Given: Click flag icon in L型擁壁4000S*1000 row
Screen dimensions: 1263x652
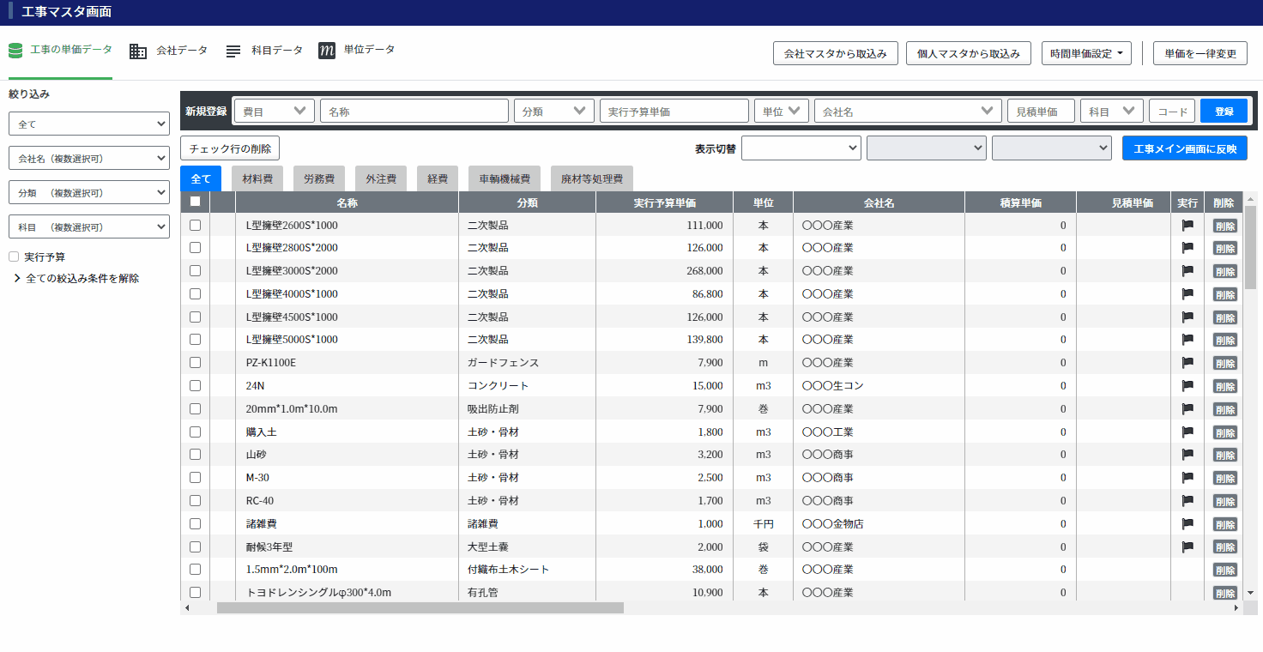Looking at the screenshot, I should (x=1187, y=294).
